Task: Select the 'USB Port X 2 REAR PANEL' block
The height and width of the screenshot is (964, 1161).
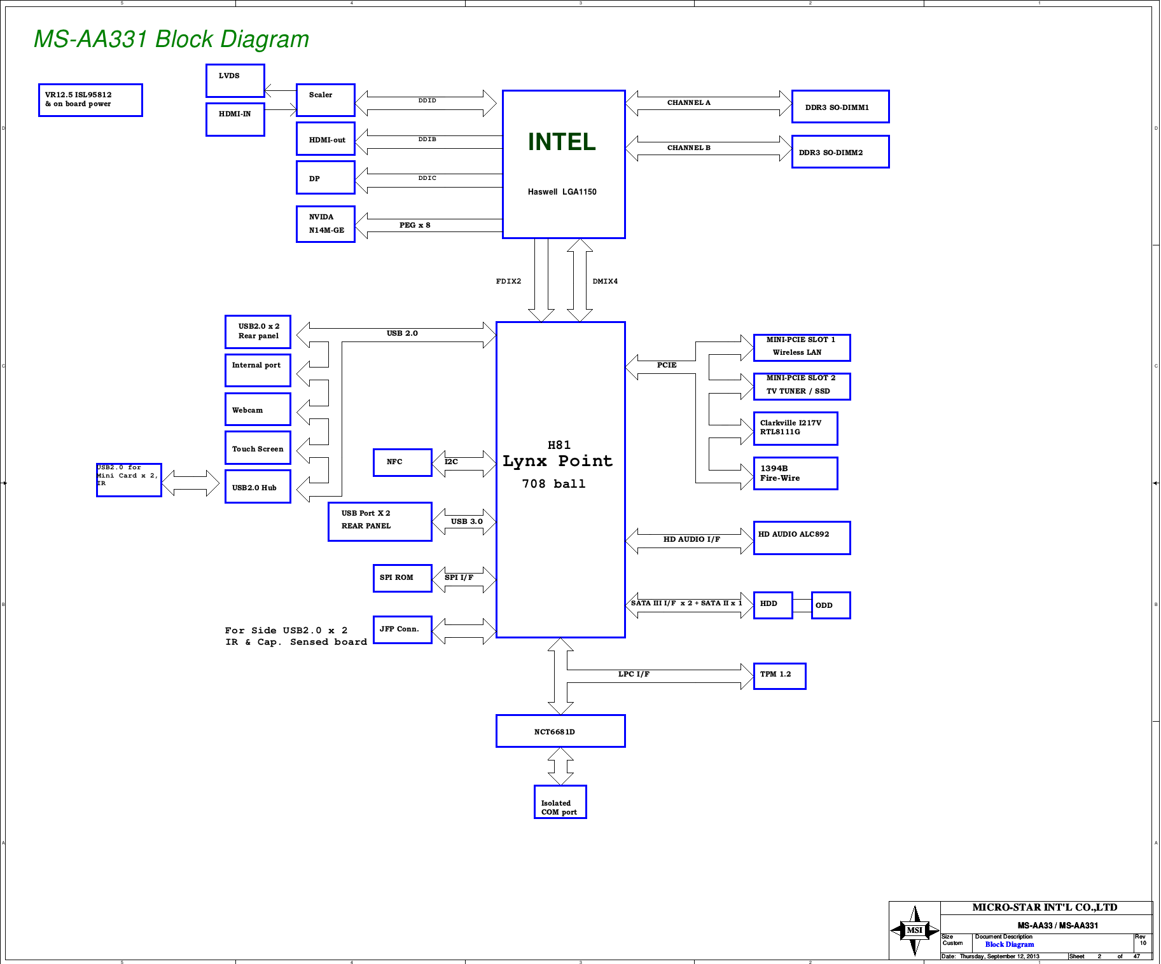Action: coord(380,521)
